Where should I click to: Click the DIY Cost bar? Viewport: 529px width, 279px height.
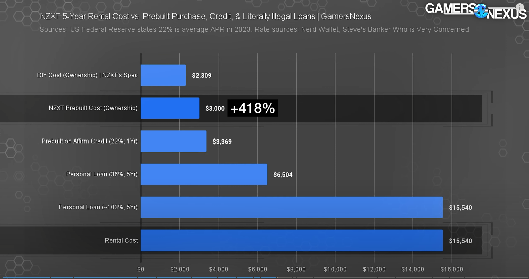tap(163, 75)
